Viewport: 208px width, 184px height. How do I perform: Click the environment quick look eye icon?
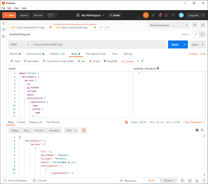[195, 25]
